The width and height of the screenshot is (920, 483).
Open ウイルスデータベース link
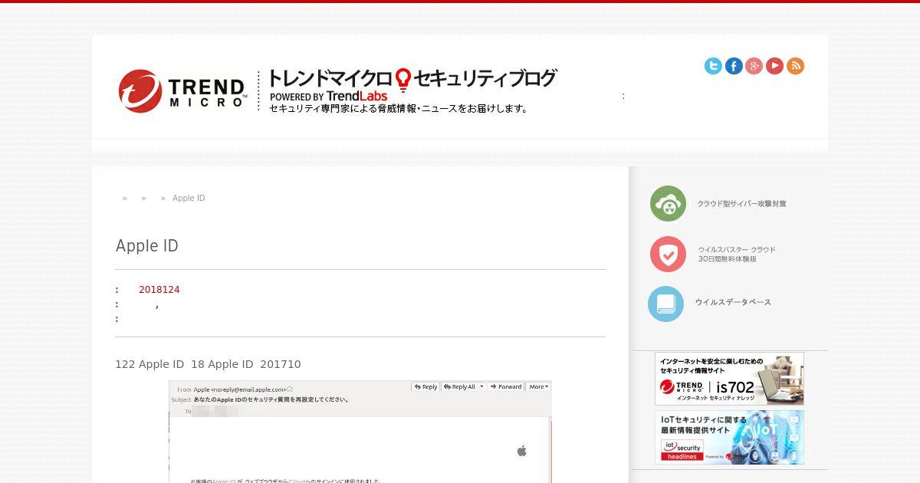click(733, 302)
